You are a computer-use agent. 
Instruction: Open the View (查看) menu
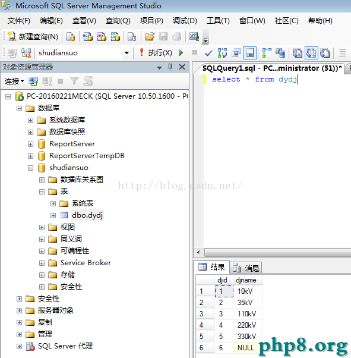click(x=84, y=21)
